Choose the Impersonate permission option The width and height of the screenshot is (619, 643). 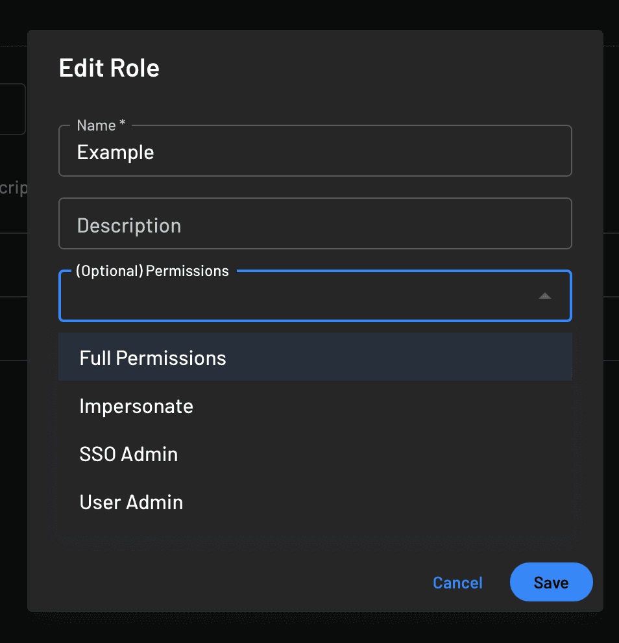(x=136, y=406)
